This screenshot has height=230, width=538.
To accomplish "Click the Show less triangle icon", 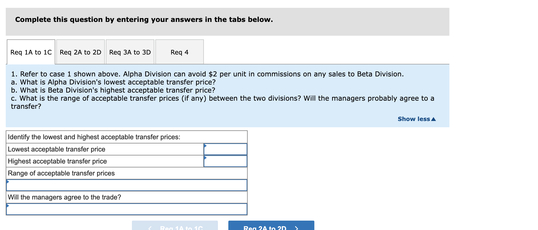I will pos(433,119).
